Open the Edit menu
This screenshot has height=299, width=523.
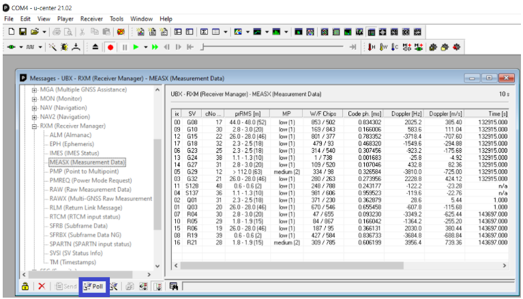[25, 18]
